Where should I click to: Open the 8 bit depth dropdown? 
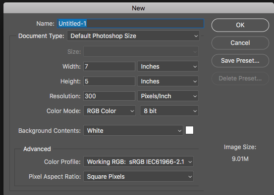pos(169,111)
